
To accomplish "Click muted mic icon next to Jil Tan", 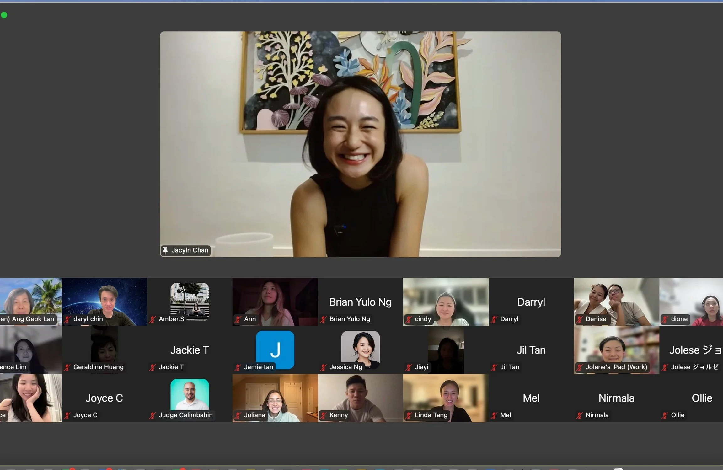I will click(494, 367).
